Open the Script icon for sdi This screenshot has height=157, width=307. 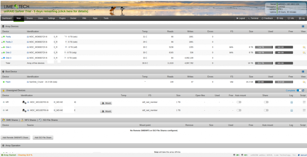(304, 110)
